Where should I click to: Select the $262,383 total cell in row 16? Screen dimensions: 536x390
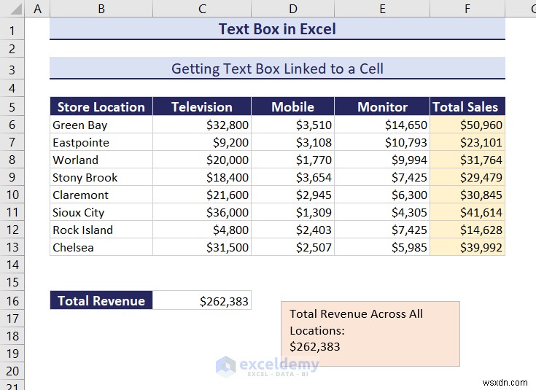click(x=202, y=300)
